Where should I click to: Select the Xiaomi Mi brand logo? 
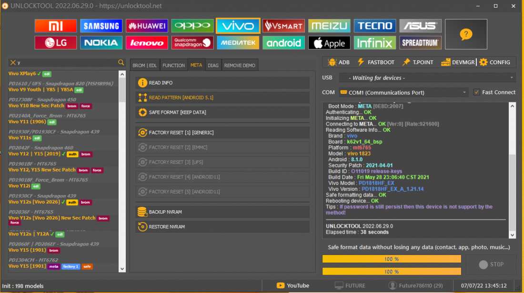pyautogui.click(x=55, y=26)
